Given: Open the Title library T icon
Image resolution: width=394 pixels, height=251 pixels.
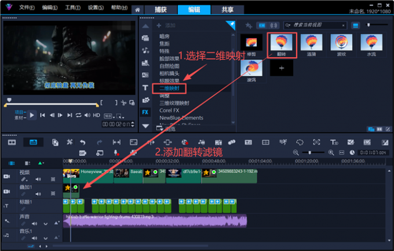Looking at the screenshot, I should 145,87.
